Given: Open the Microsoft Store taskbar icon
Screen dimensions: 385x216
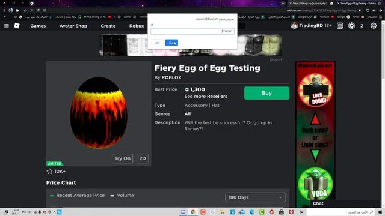Looking at the screenshot, I should pyautogui.click(x=282, y=212).
